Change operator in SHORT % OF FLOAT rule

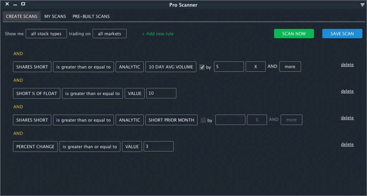pyautogui.click(x=92, y=94)
